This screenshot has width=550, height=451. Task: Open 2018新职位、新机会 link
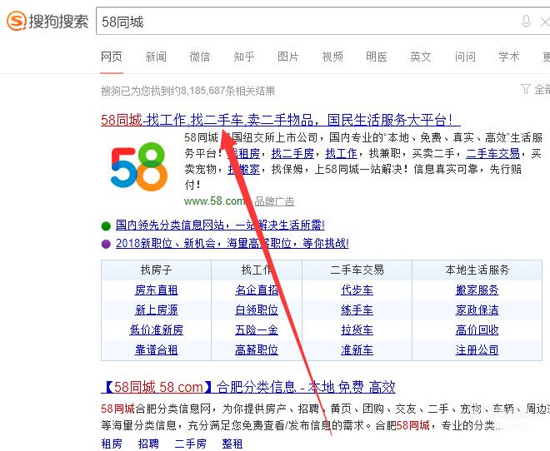tap(232, 243)
